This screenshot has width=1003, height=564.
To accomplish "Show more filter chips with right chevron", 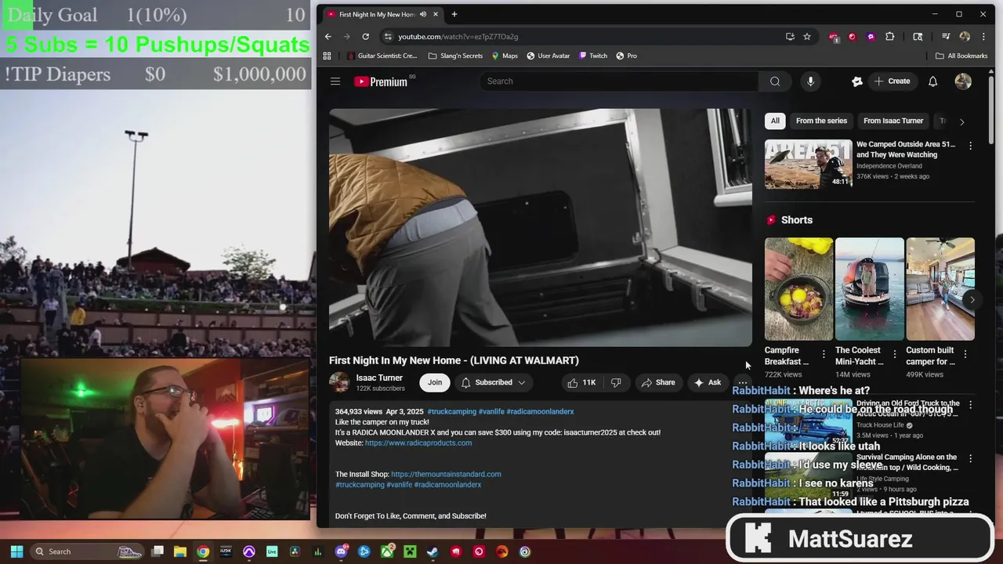I will (x=961, y=121).
